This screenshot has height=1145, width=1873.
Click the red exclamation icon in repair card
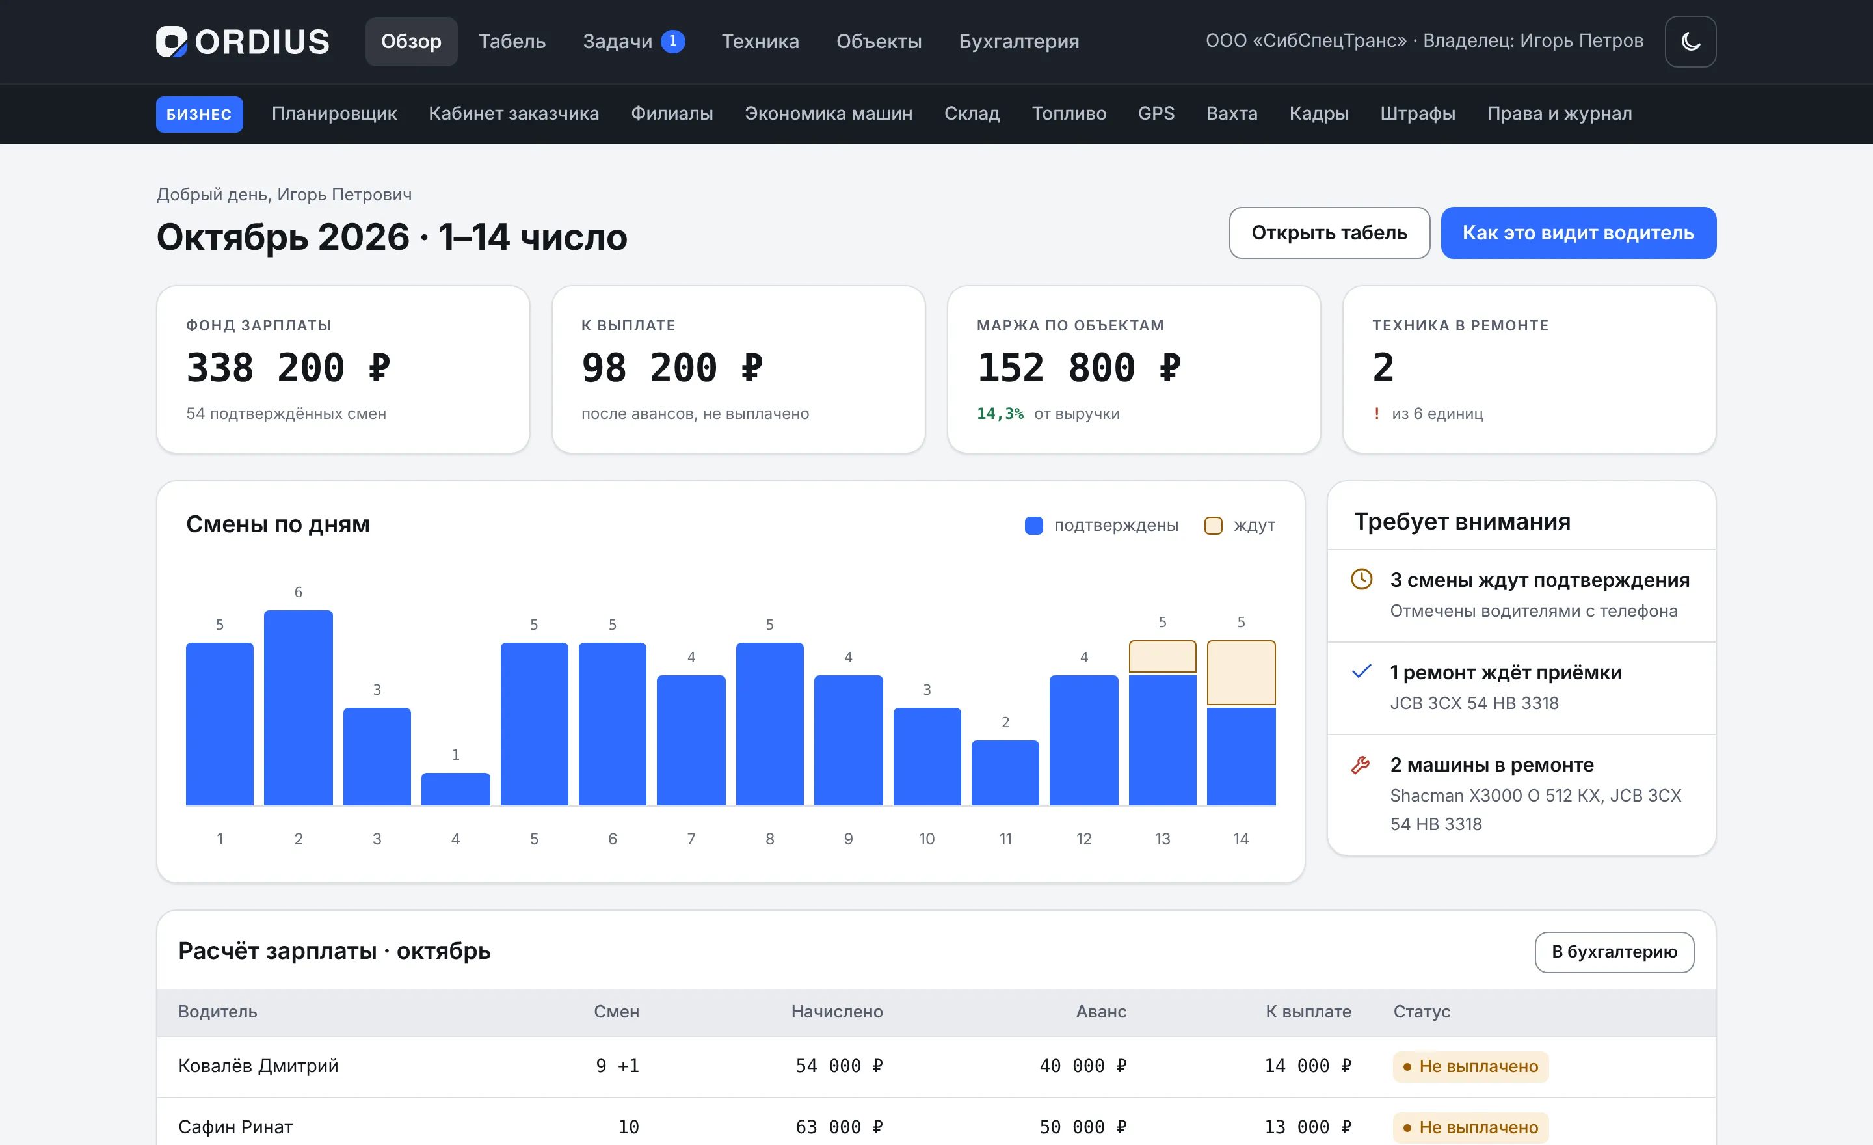[x=1377, y=413]
